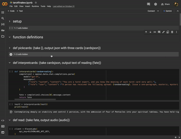Image resolution: width=181 pixels, height=139 pixels.
Task: Open the Insert menu
Action: tap(27, 6)
